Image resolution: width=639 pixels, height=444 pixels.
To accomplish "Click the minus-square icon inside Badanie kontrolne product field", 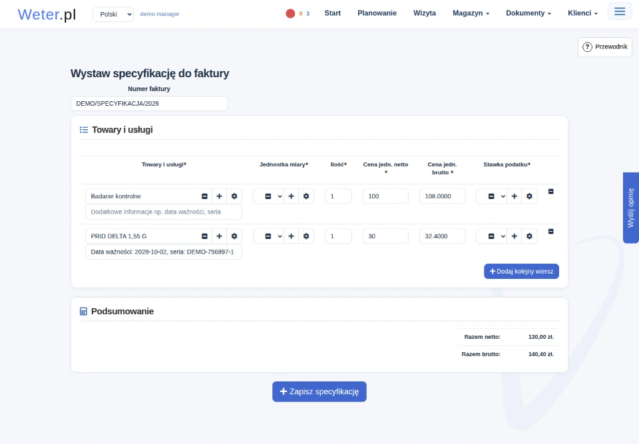I will point(204,196).
